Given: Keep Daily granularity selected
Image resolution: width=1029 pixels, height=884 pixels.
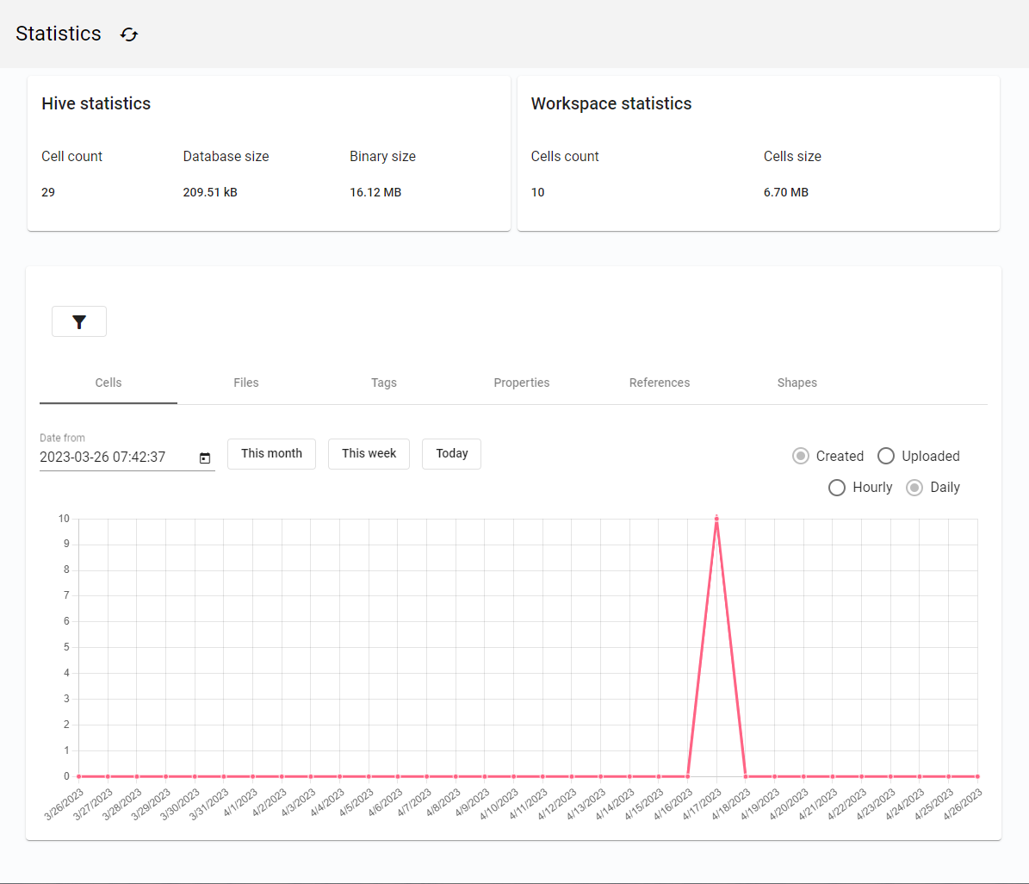Looking at the screenshot, I should pos(914,488).
